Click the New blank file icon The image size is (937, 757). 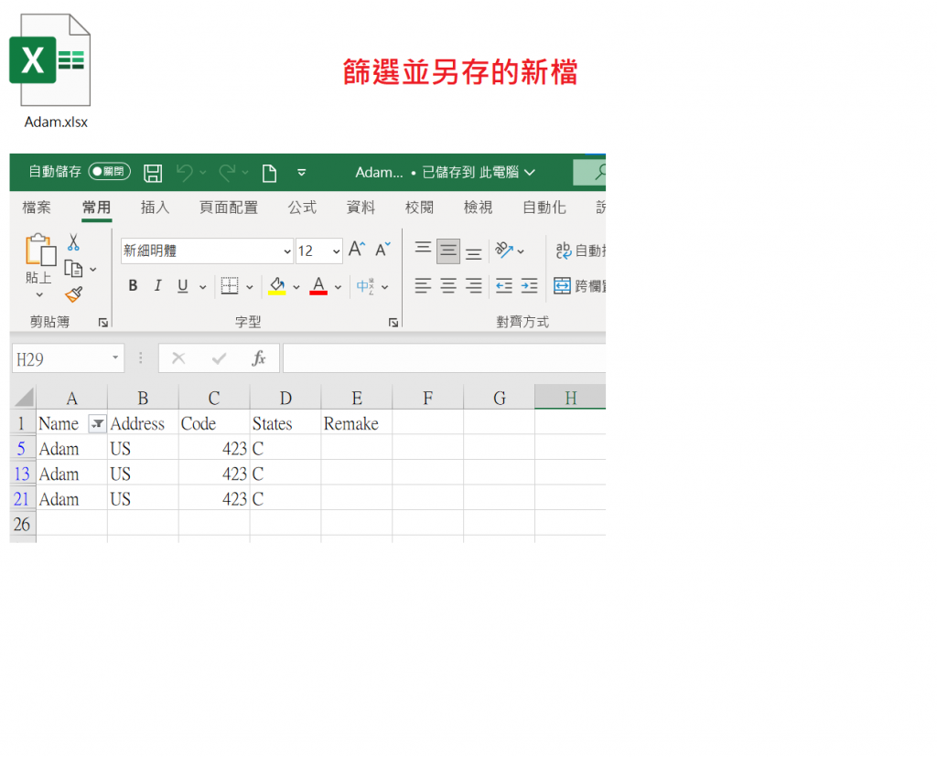coord(270,173)
